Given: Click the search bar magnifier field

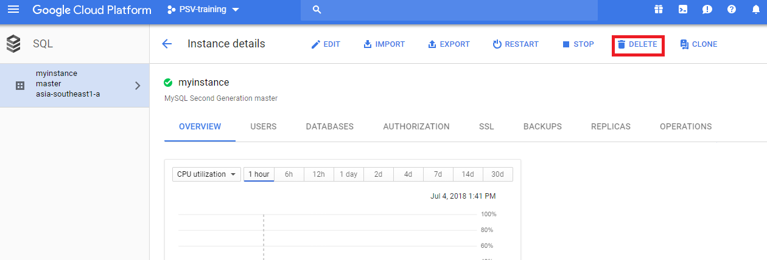Looking at the screenshot, I should click(x=449, y=10).
